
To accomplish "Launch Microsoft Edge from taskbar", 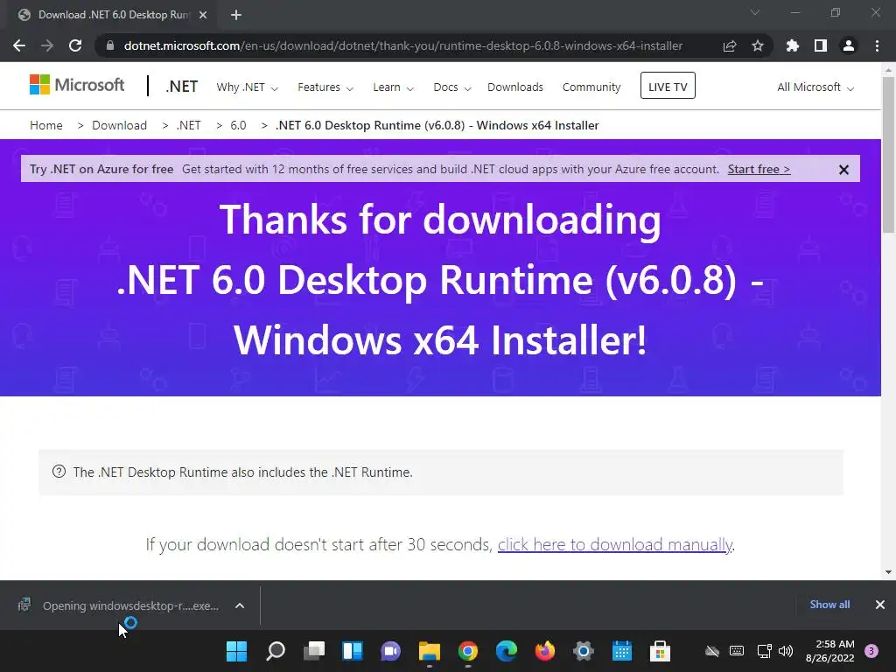I will tap(507, 651).
